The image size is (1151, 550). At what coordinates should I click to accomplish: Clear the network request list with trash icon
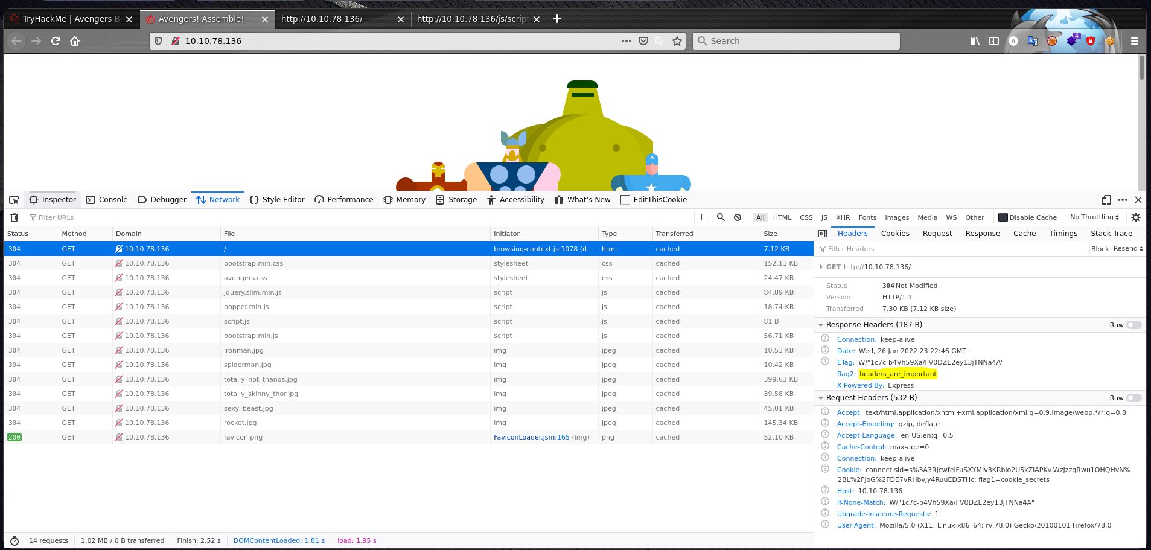pos(14,217)
